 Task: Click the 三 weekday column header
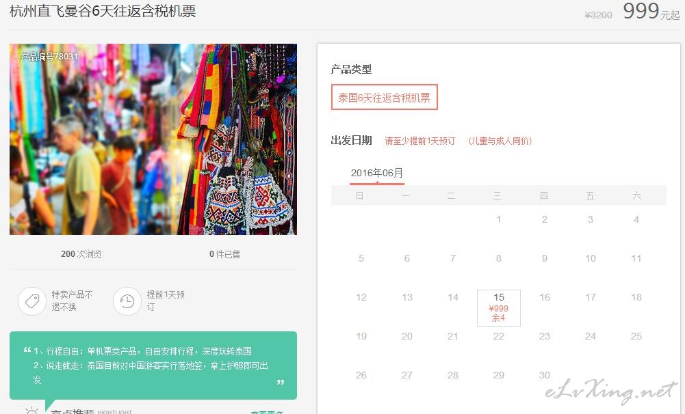tap(497, 195)
